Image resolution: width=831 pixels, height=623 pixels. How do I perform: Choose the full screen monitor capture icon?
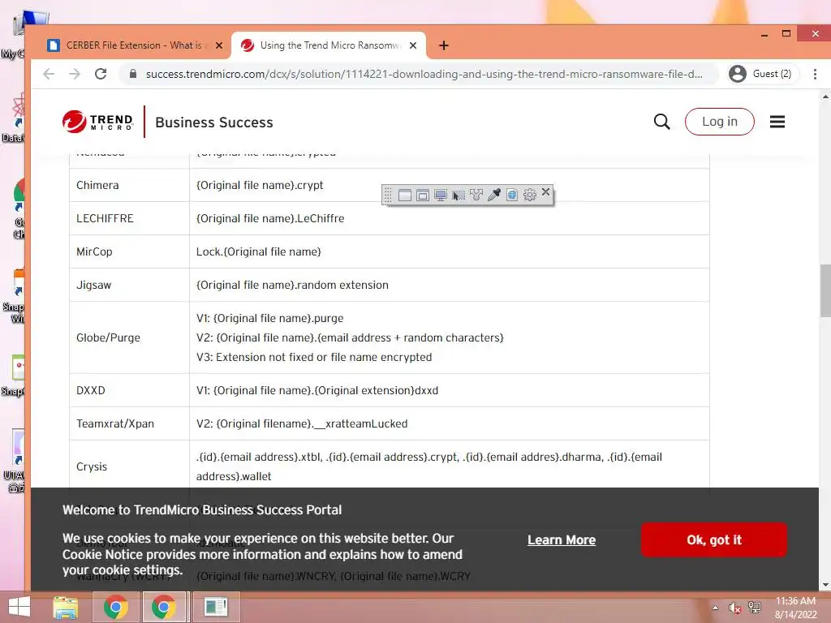[441, 195]
